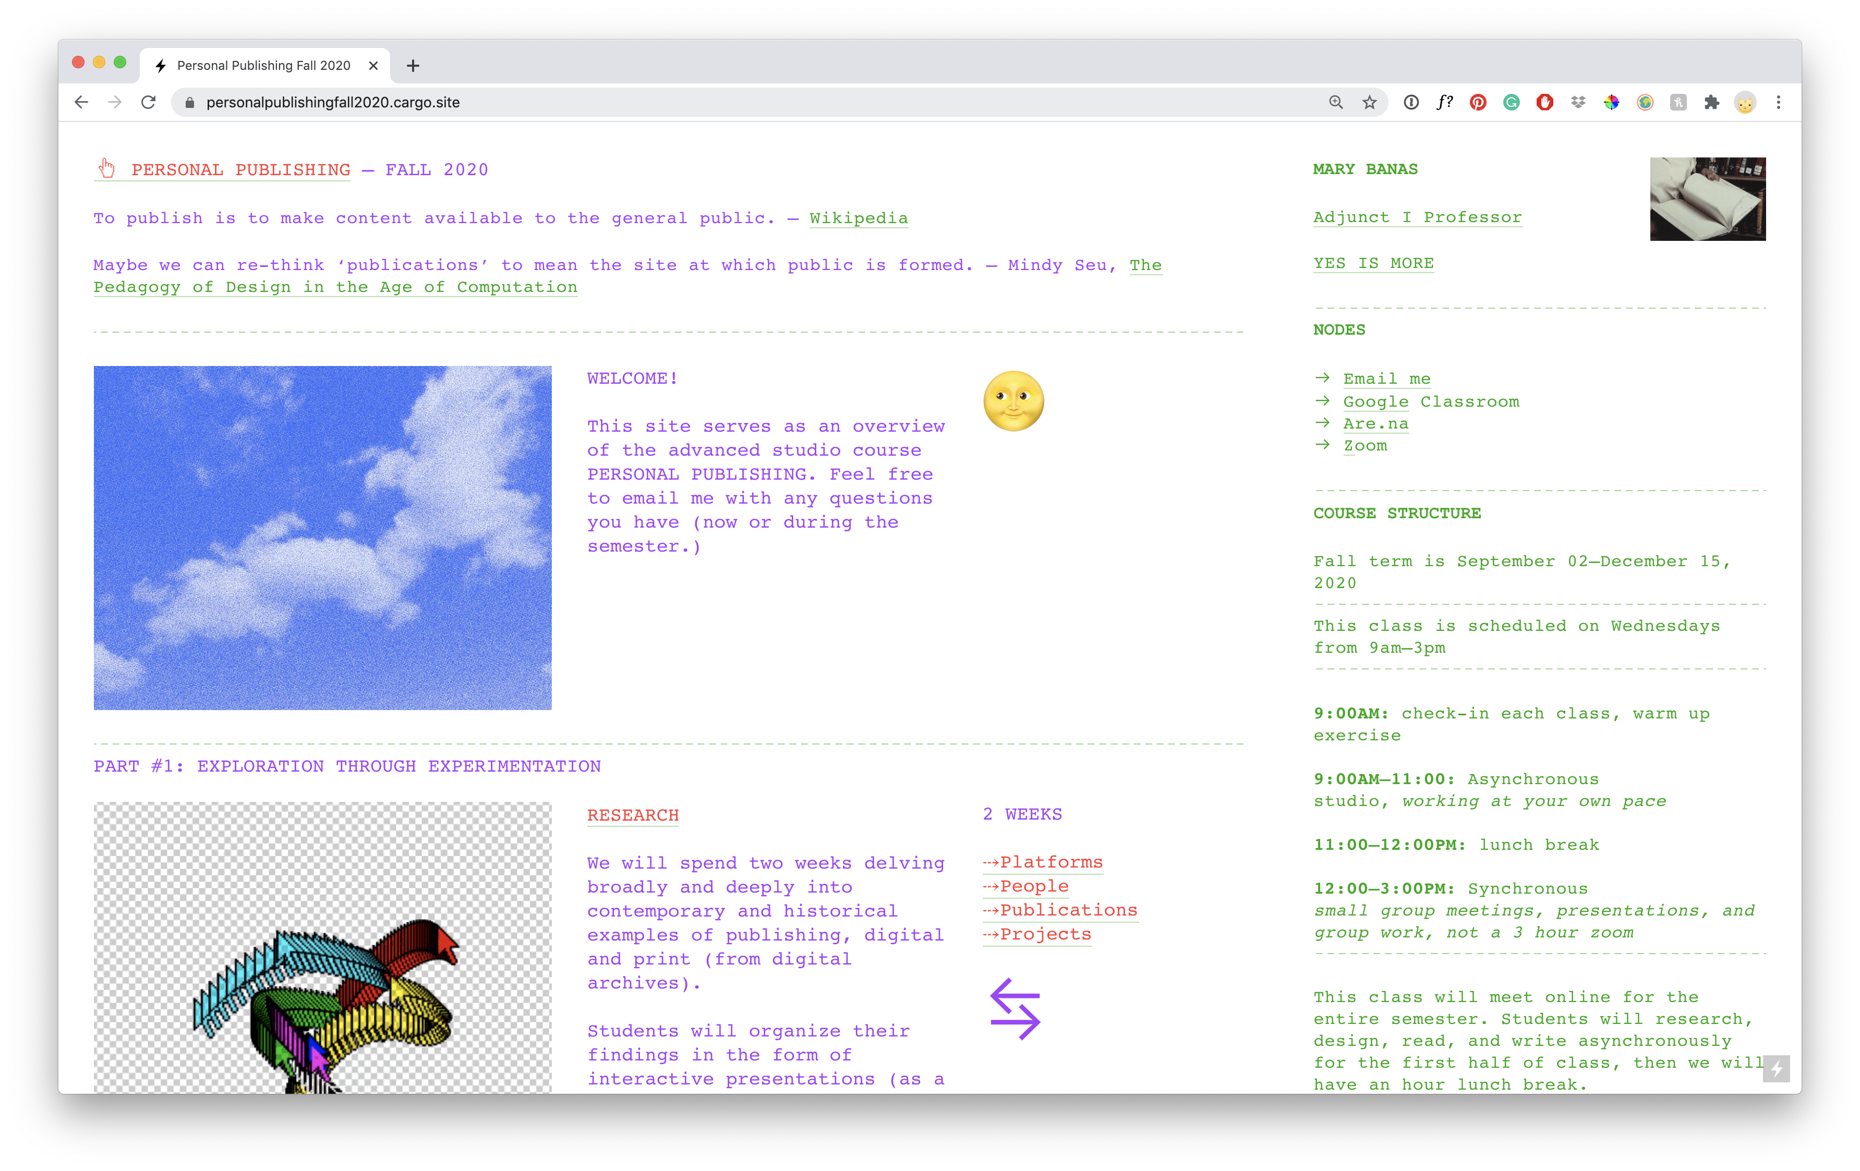
Task: Open the Wikipedia link
Action: click(858, 218)
